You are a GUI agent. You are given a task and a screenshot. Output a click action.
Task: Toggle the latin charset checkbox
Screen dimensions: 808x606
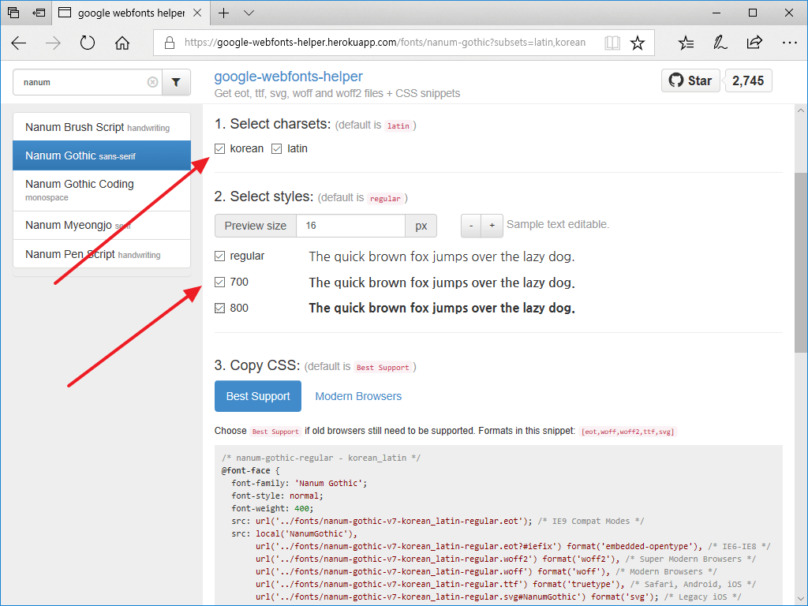[277, 149]
